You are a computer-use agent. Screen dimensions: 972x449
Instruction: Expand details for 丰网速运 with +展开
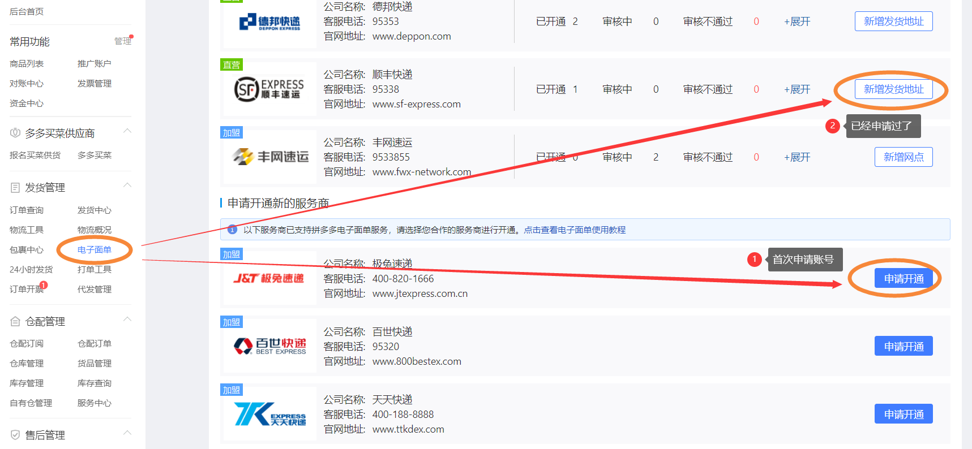tap(797, 157)
